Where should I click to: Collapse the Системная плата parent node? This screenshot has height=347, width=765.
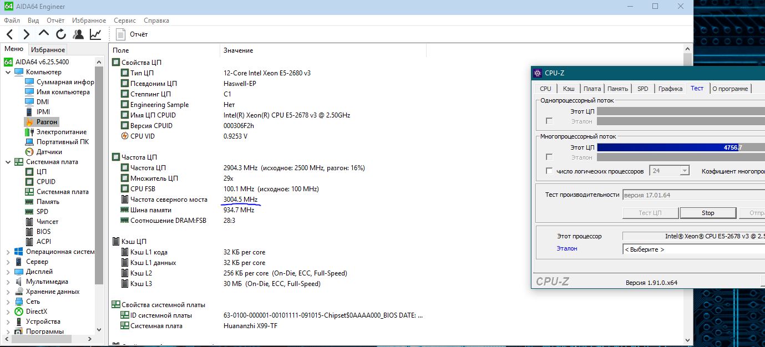(x=8, y=162)
